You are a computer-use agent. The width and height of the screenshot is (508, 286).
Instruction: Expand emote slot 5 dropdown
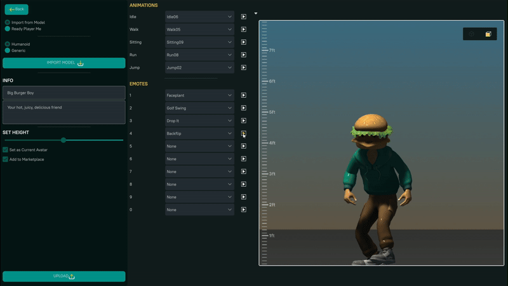(200, 146)
